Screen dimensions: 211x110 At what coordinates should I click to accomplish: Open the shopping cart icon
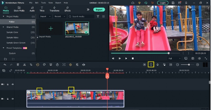click(152, 3)
